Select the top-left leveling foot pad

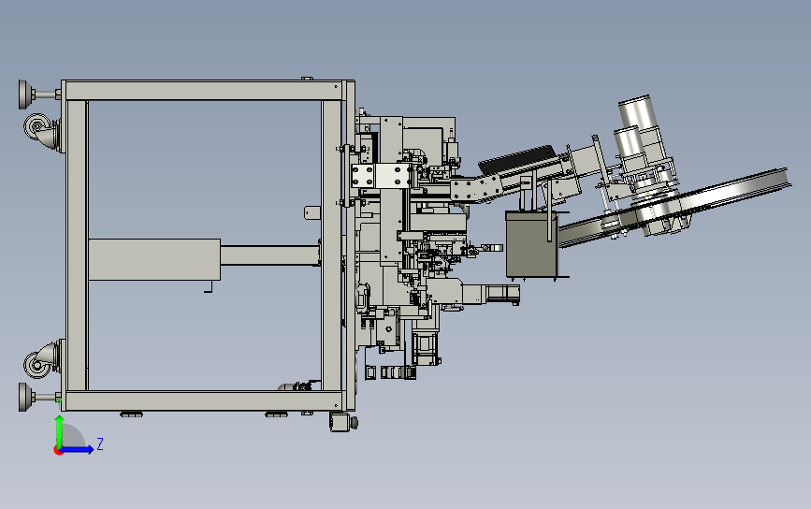click(24, 95)
